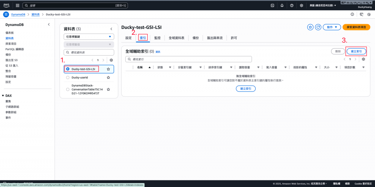Screen dimensions: 375x187
Task: Switch to the 全域資料表 tab
Action: (x=177, y=38)
